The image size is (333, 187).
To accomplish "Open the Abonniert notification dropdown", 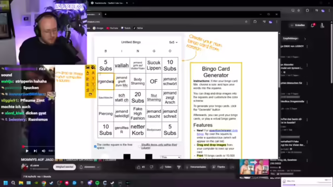I will (89, 167).
